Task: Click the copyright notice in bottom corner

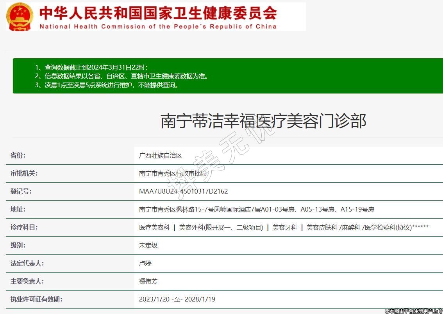Action: click(413, 311)
